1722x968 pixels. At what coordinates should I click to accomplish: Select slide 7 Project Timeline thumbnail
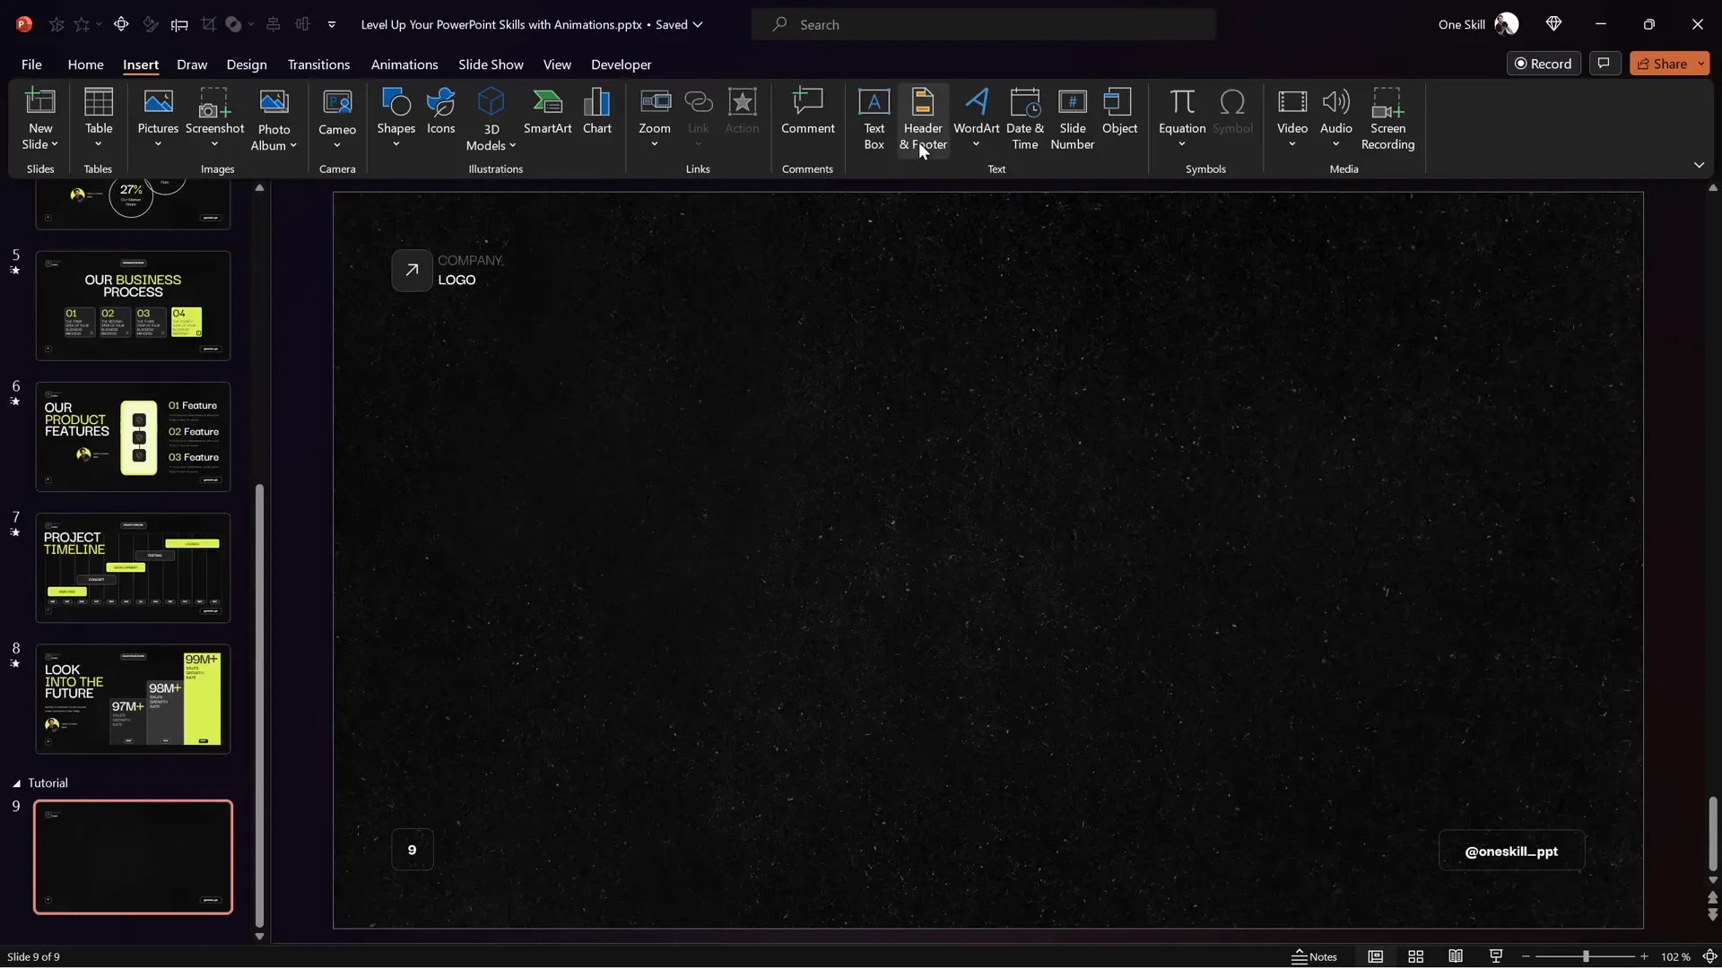point(133,567)
